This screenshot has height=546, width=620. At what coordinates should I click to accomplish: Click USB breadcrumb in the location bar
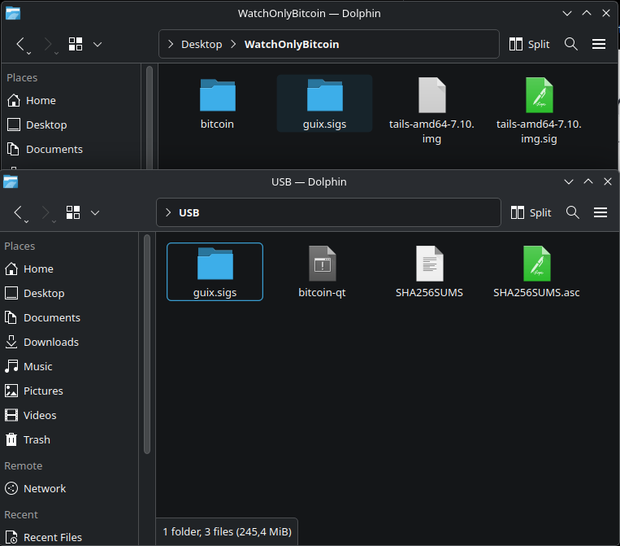click(189, 213)
